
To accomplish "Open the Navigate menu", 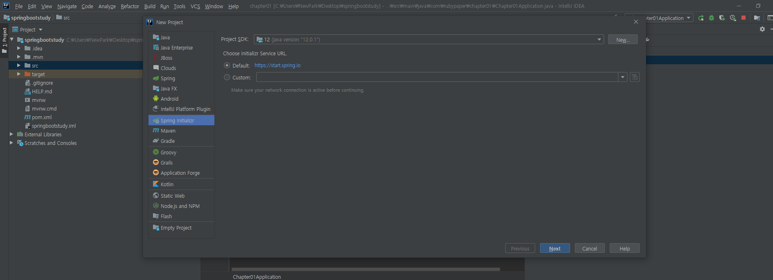I will pyautogui.click(x=67, y=6).
